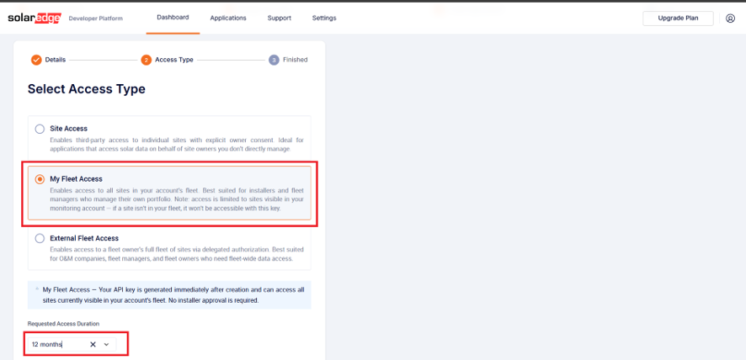
Task: Click the External Fleet Access option title
Action: point(84,238)
